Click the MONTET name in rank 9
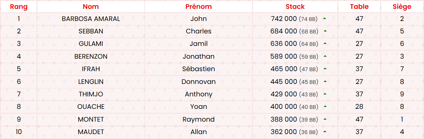Image resolution: width=424 pixels, height=139 pixels. point(91,119)
